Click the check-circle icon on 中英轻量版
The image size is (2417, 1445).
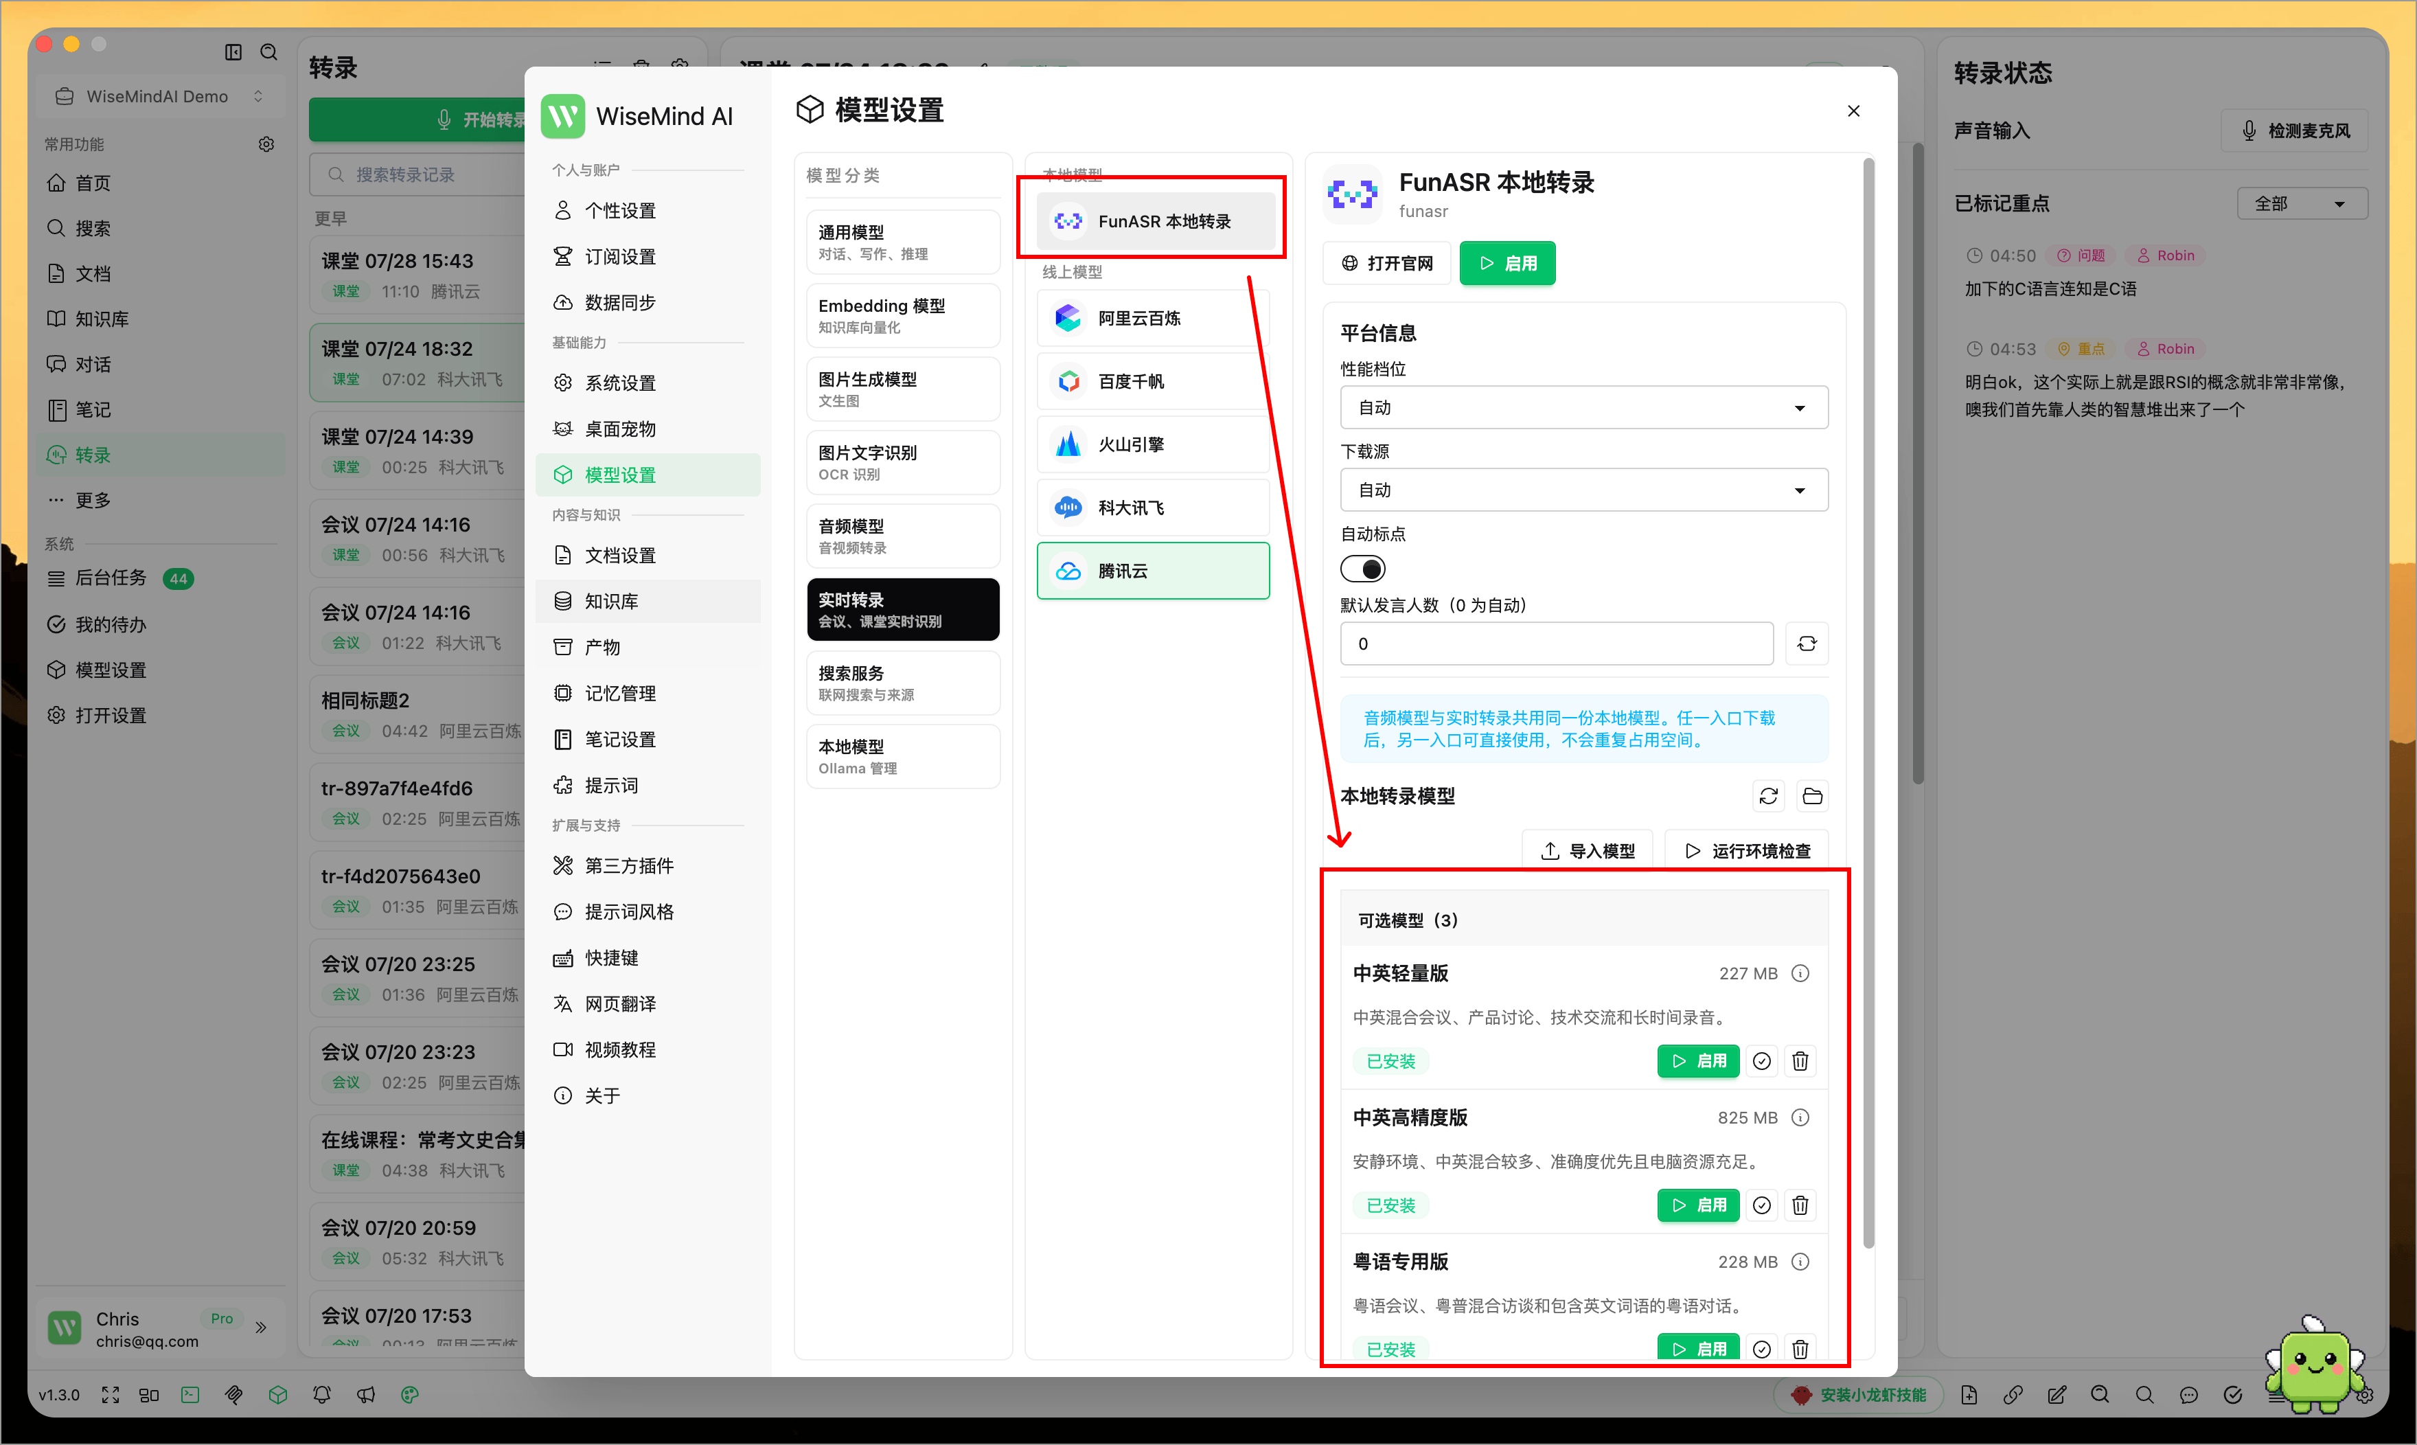click(x=1762, y=1061)
